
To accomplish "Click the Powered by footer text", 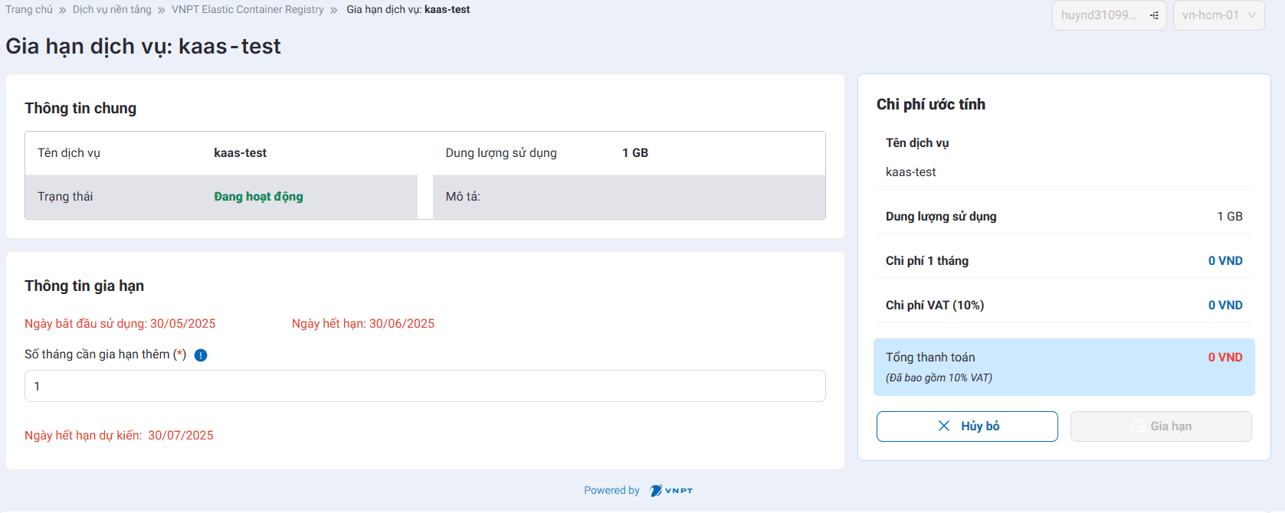I will click(611, 491).
